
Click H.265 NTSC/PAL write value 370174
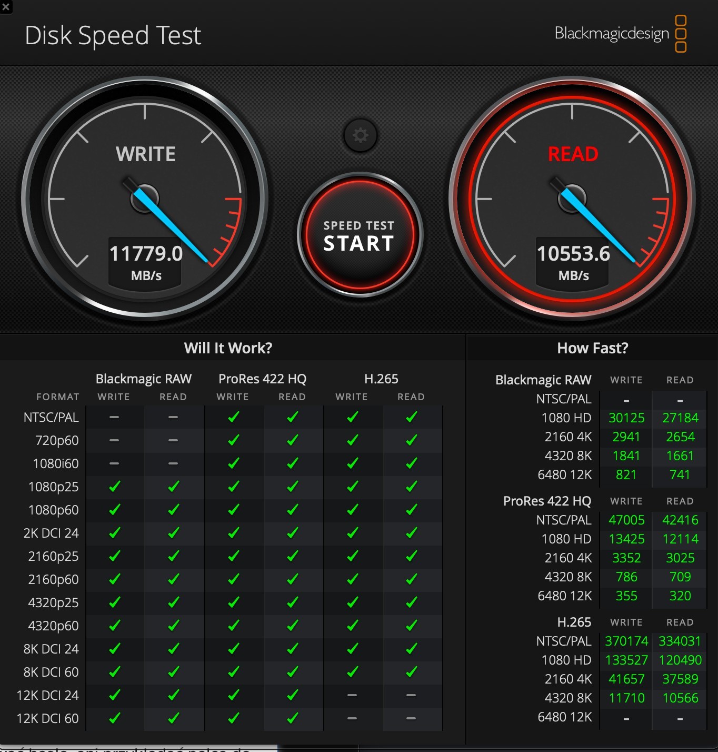tap(626, 641)
